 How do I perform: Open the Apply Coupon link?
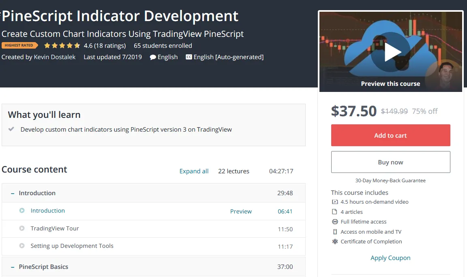[390, 258]
